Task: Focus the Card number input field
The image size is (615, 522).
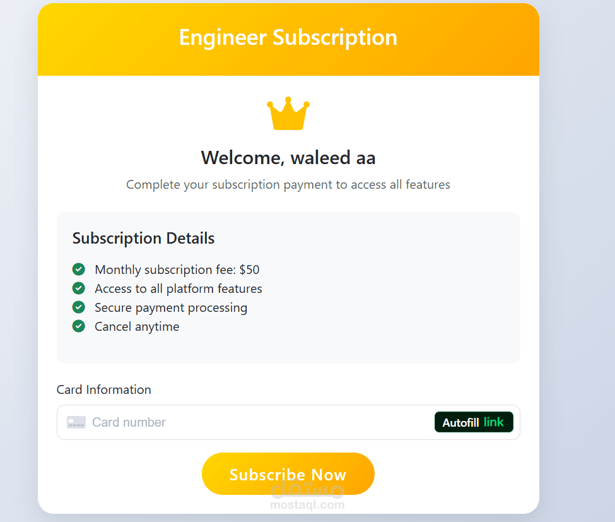Action: click(259, 422)
